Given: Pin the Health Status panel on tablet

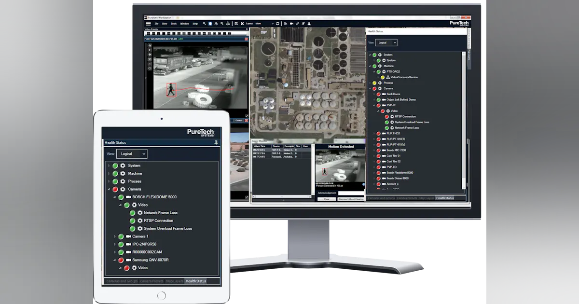Looking at the screenshot, I should [216, 142].
